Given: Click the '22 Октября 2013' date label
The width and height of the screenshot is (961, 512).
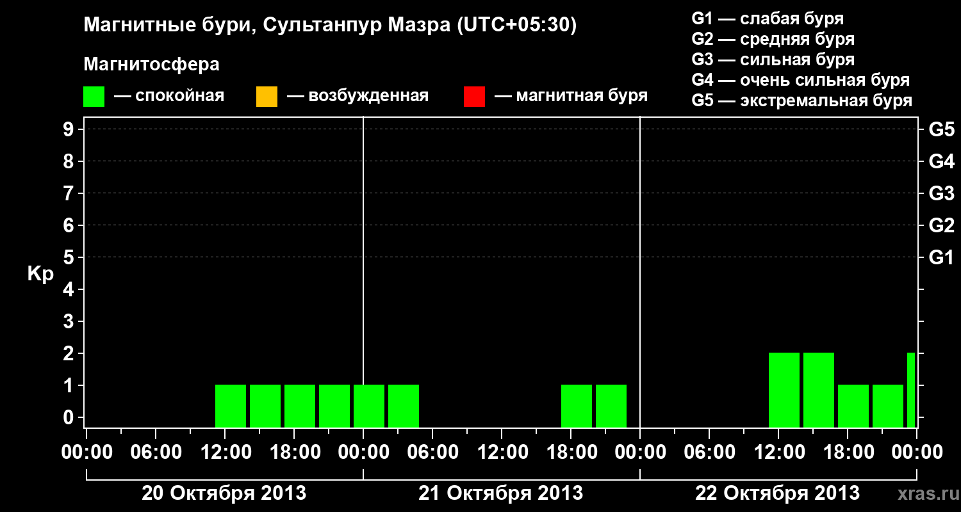Looking at the screenshot, I should 778,493.
